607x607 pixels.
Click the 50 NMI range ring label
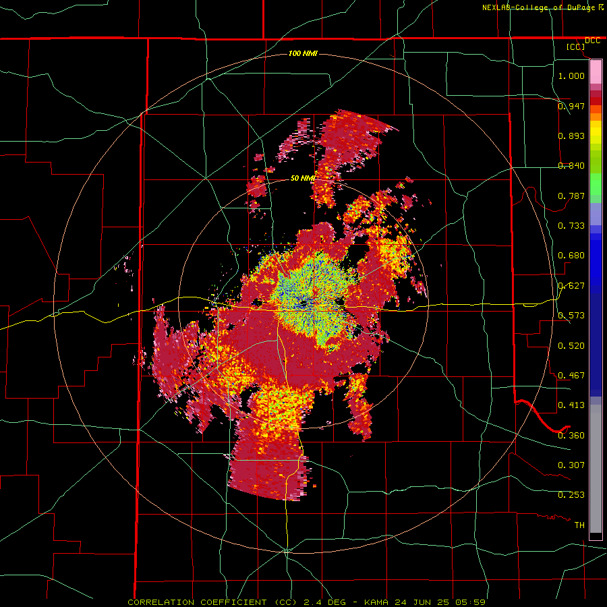point(302,178)
